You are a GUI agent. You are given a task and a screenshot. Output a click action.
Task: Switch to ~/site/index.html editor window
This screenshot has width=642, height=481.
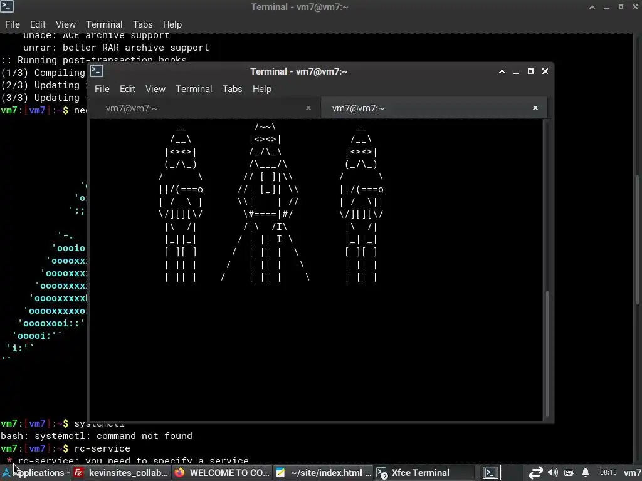(x=323, y=473)
